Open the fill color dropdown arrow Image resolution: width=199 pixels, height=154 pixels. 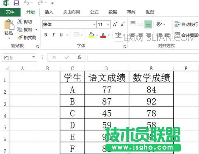pos(97,35)
